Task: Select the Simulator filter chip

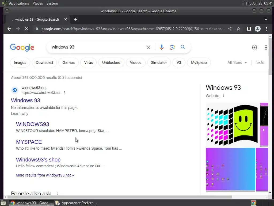Action: 159,62
